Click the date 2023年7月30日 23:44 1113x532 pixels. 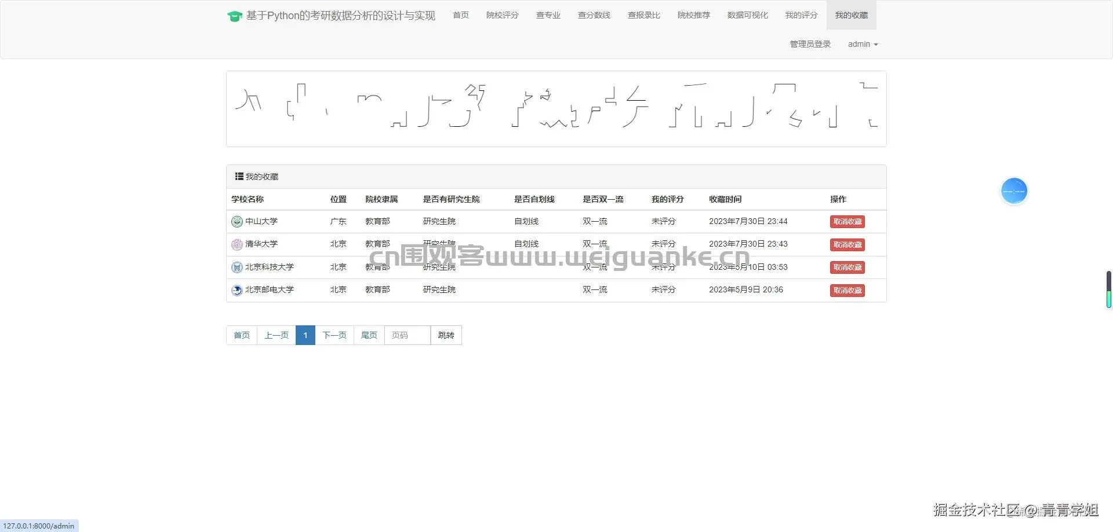pyautogui.click(x=748, y=221)
